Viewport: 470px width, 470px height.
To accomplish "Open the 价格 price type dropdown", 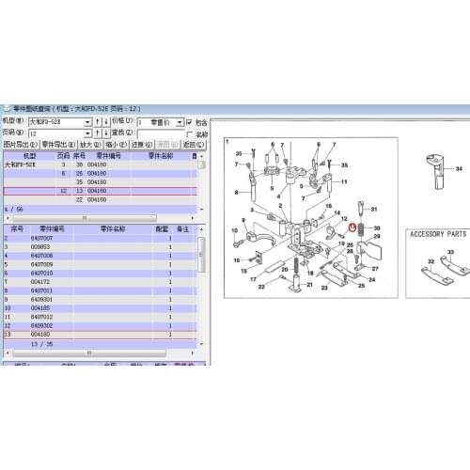I will [x=180, y=122].
